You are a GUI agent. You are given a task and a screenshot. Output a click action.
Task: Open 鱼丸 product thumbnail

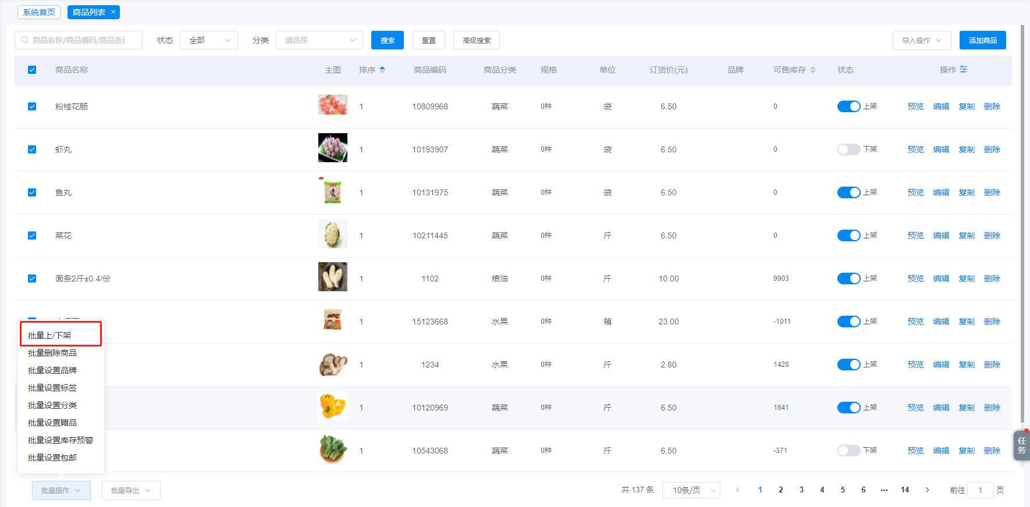[x=333, y=191]
